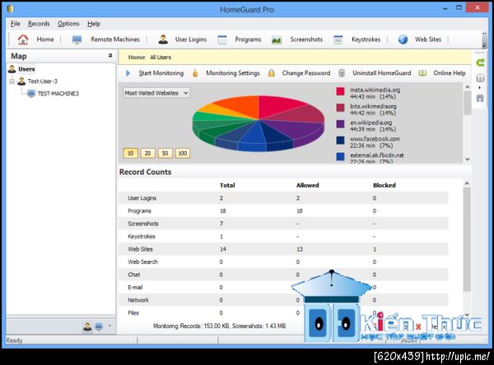Click the Change Password padlock icon
The image size is (494, 365).
tap(271, 73)
